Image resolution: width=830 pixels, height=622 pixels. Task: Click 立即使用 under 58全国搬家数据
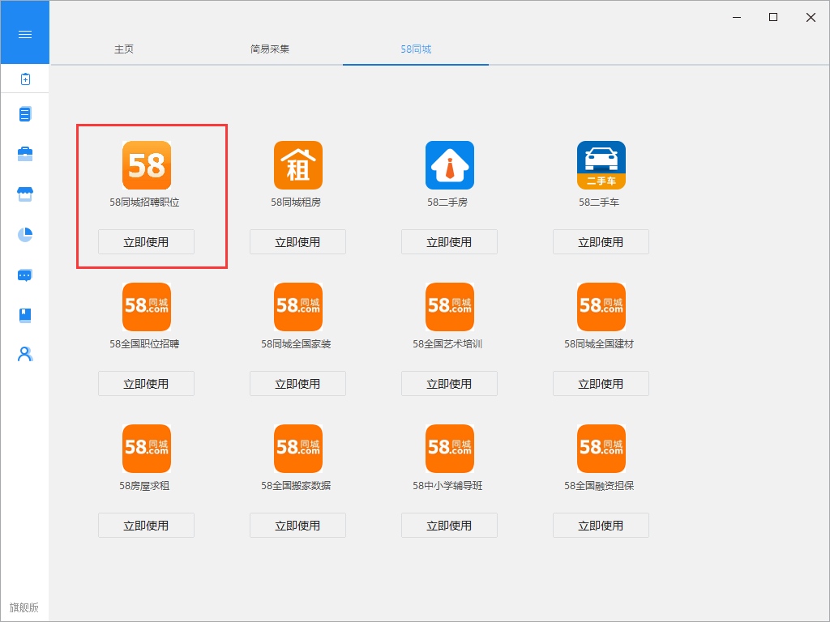(297, 525)
